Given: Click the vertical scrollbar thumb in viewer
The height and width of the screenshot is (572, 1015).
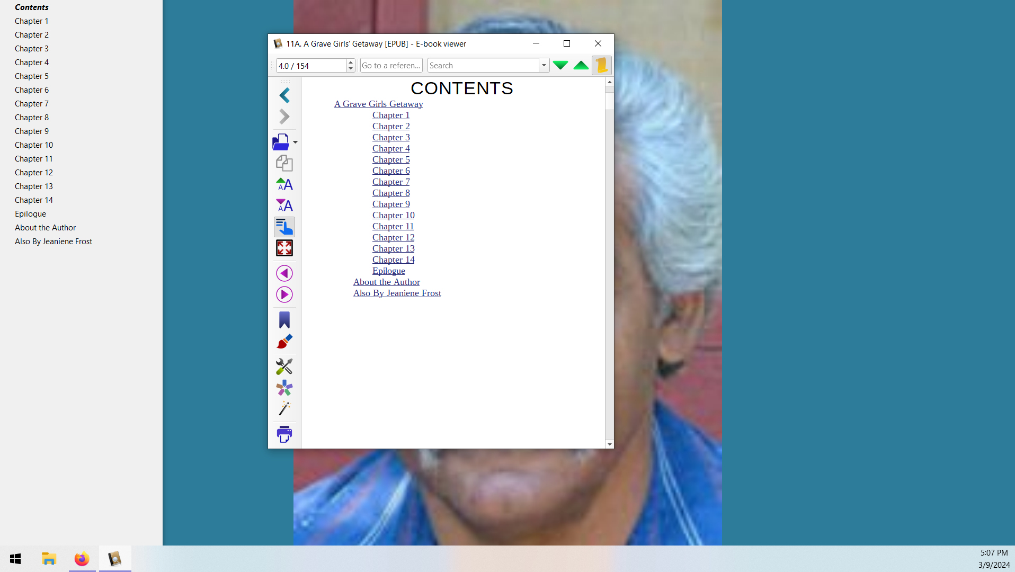Looking at the screenshot, I should point(610,101).
